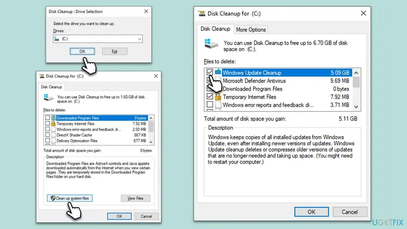Screen dimensions: 407x229
Task: Click Exit in the Drive Selection dialog
Action: point(115,52)
